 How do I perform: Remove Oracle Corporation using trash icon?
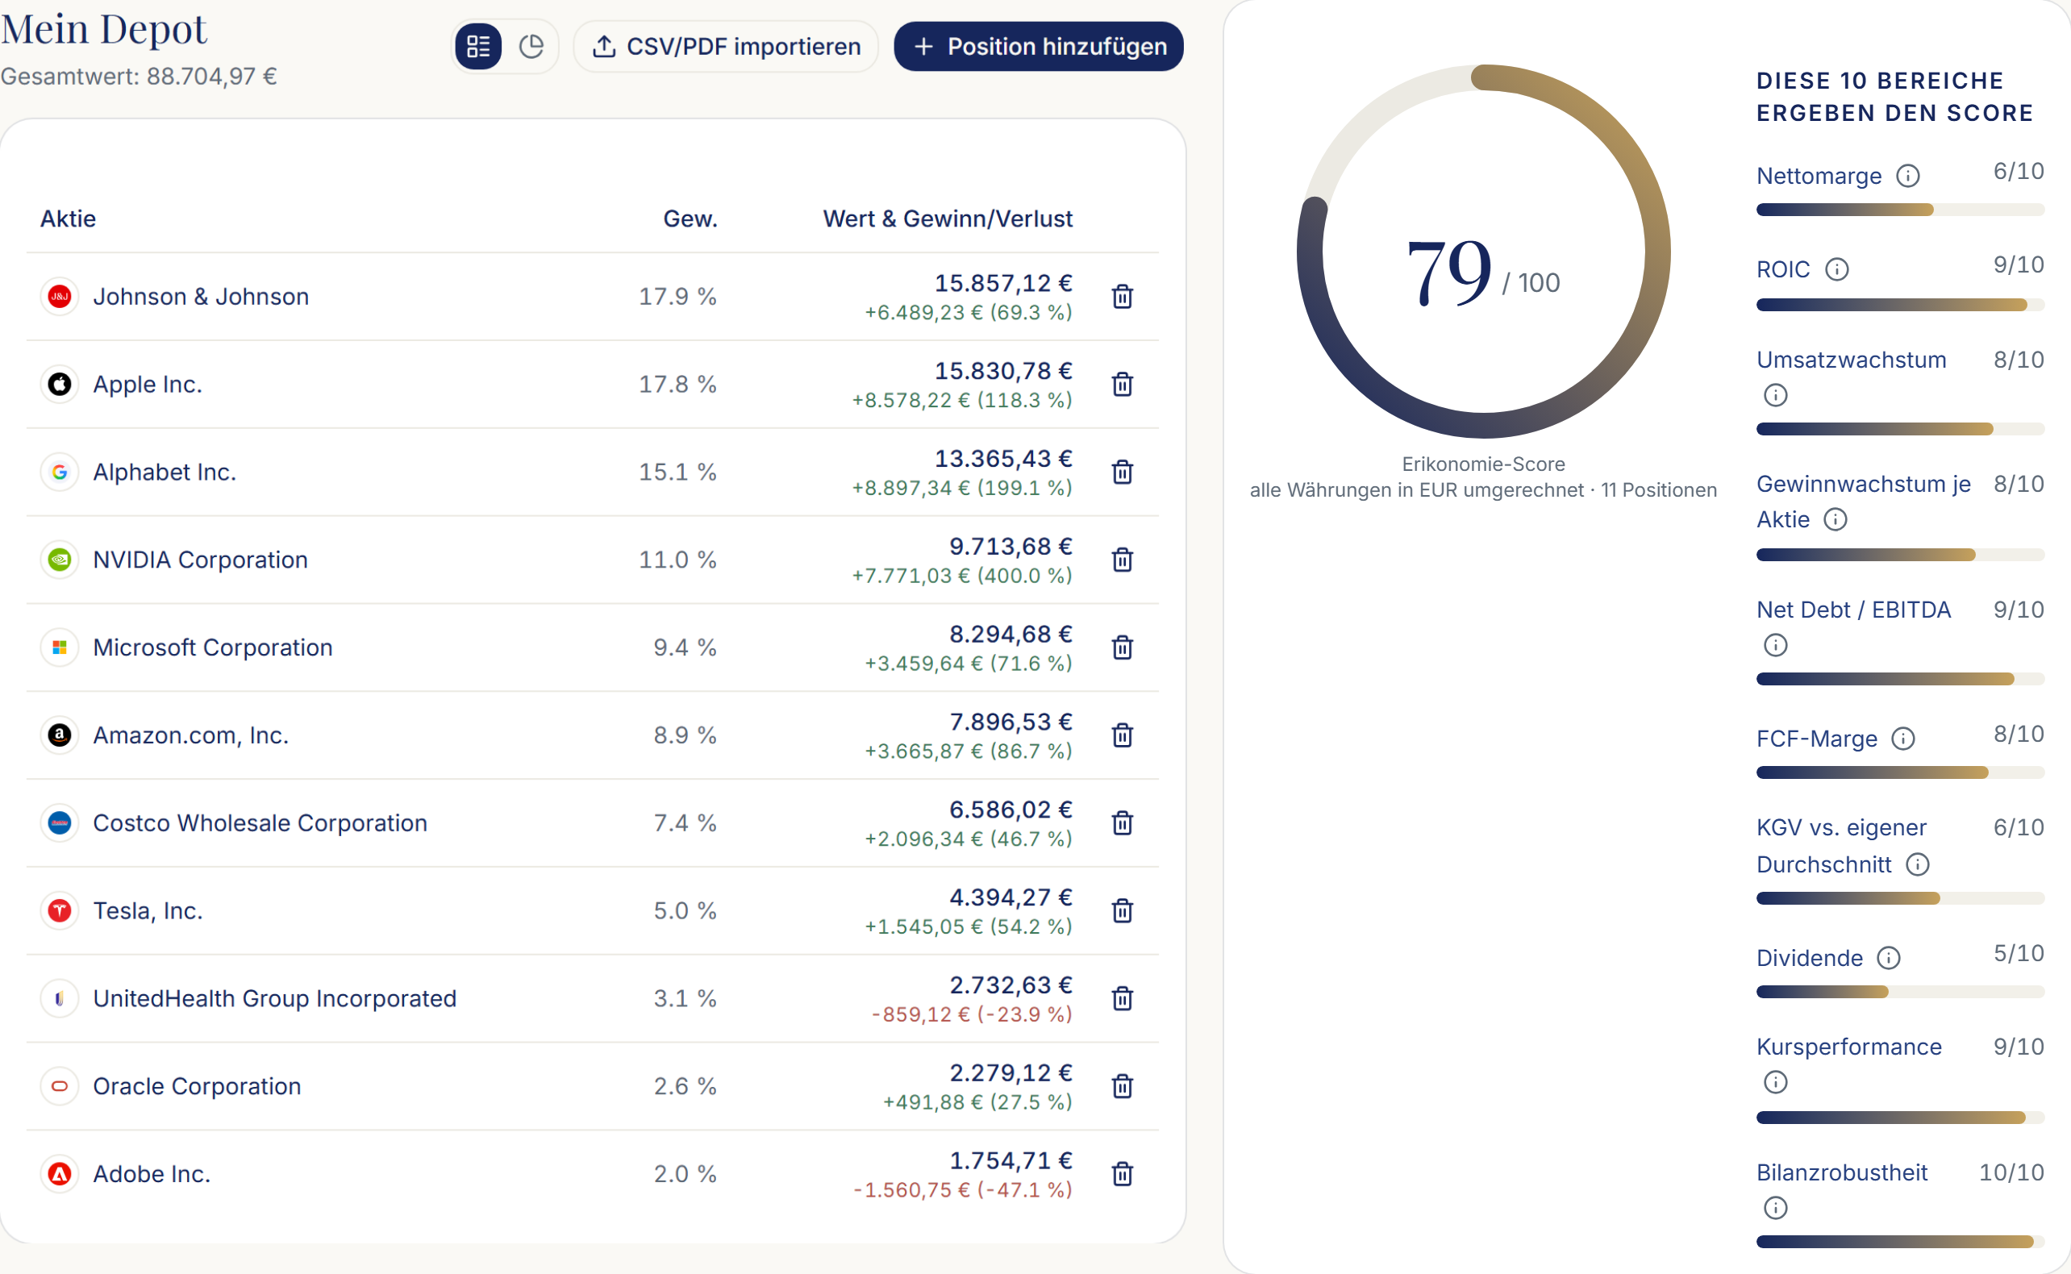pos(1123,1086)
